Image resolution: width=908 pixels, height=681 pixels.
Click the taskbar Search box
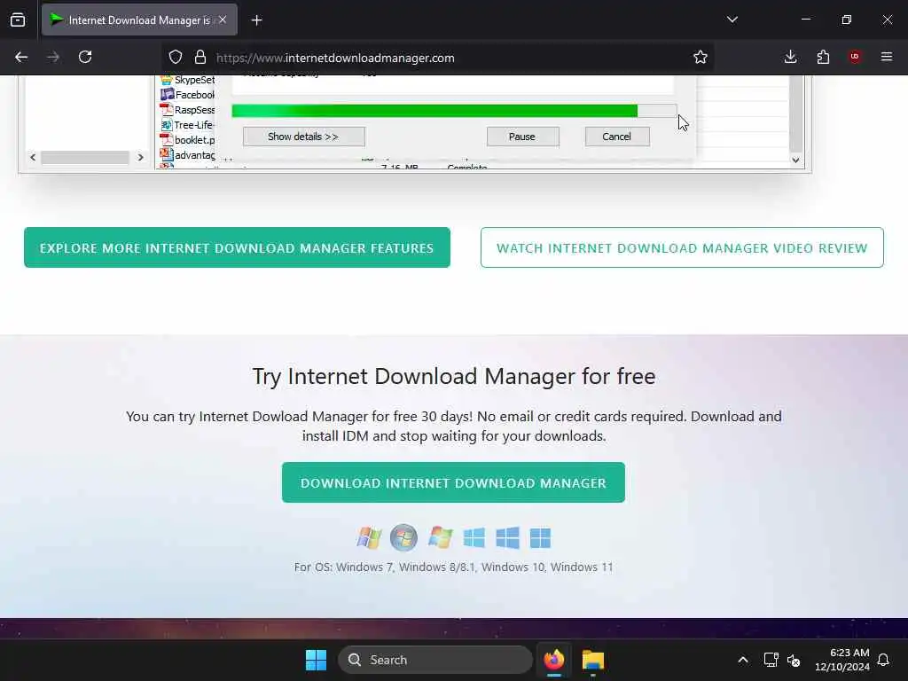click(434, 660)
